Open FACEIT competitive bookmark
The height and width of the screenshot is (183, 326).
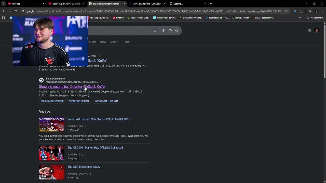(263, 18)
